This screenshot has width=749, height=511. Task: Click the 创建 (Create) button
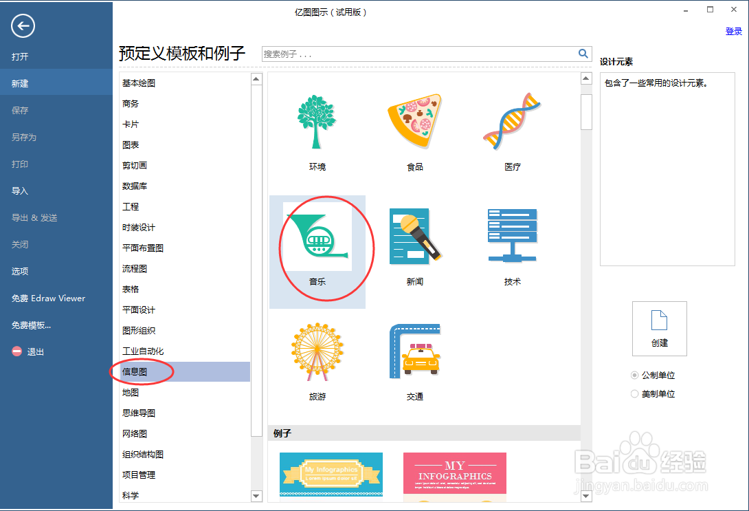[x=659, y=329]
